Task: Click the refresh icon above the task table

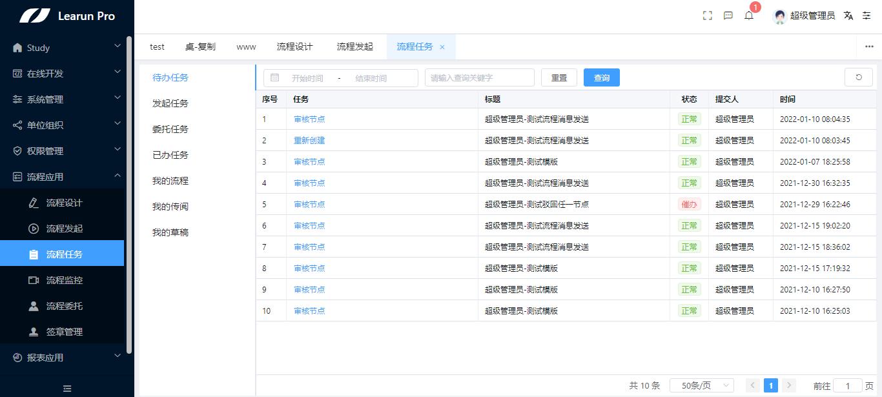Action: click(858, 77)
